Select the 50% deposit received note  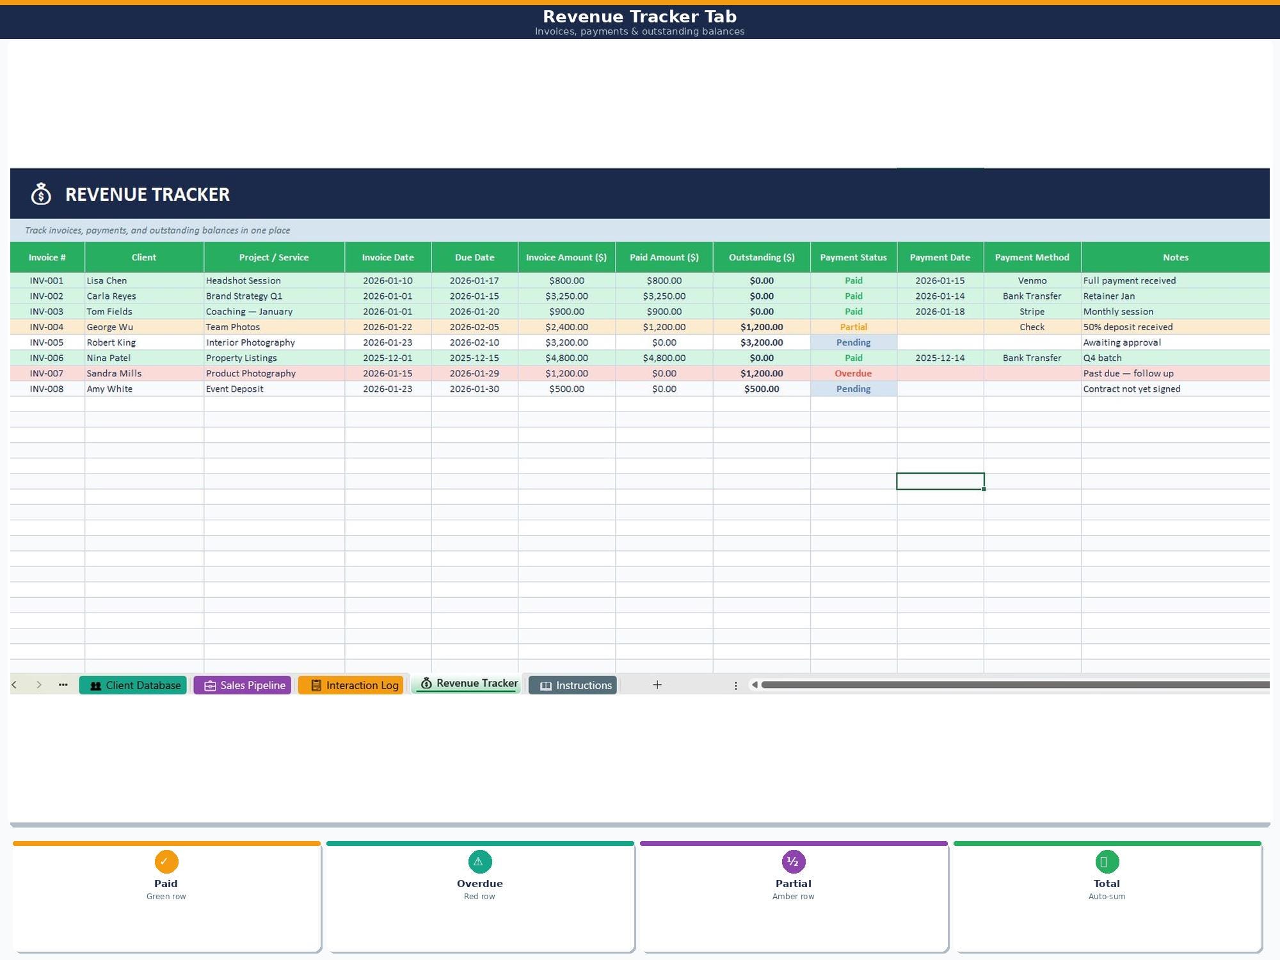1175,327
